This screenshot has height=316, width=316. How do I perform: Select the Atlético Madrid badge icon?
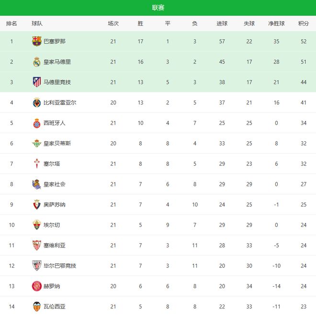[x=37, y=82]
